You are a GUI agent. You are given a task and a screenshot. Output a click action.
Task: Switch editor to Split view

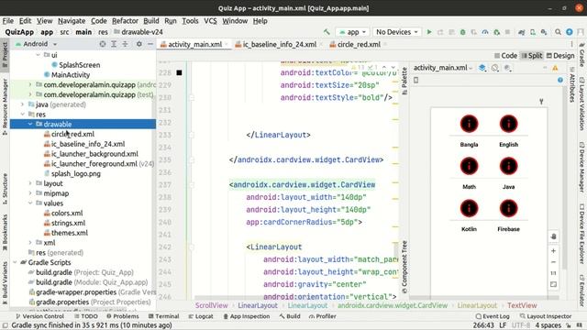coord(532,56)
